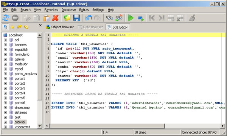Click the First record icon
This screenshot has height=136, width=227.
tap(152, 18)
